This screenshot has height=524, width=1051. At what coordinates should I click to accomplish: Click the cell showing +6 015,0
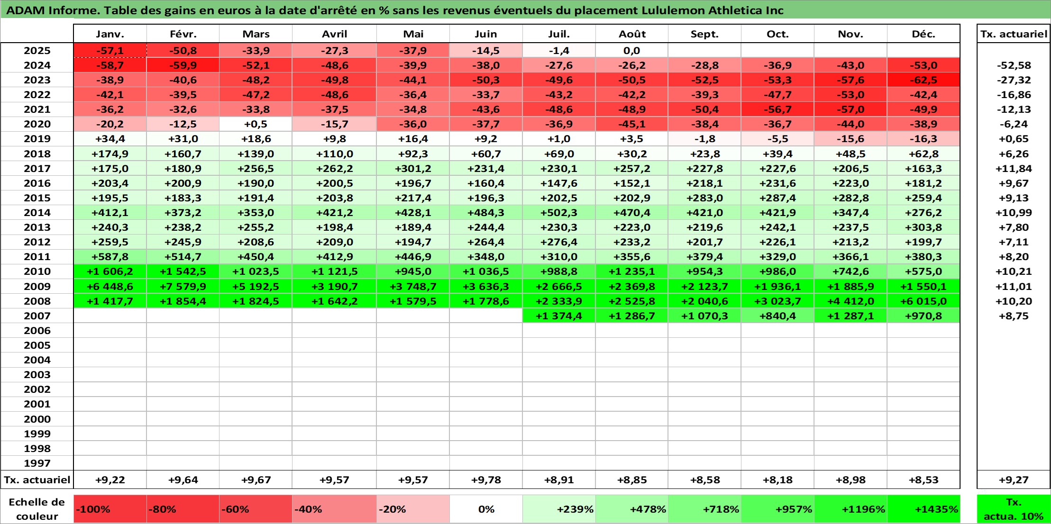click(x=923, y=301)
